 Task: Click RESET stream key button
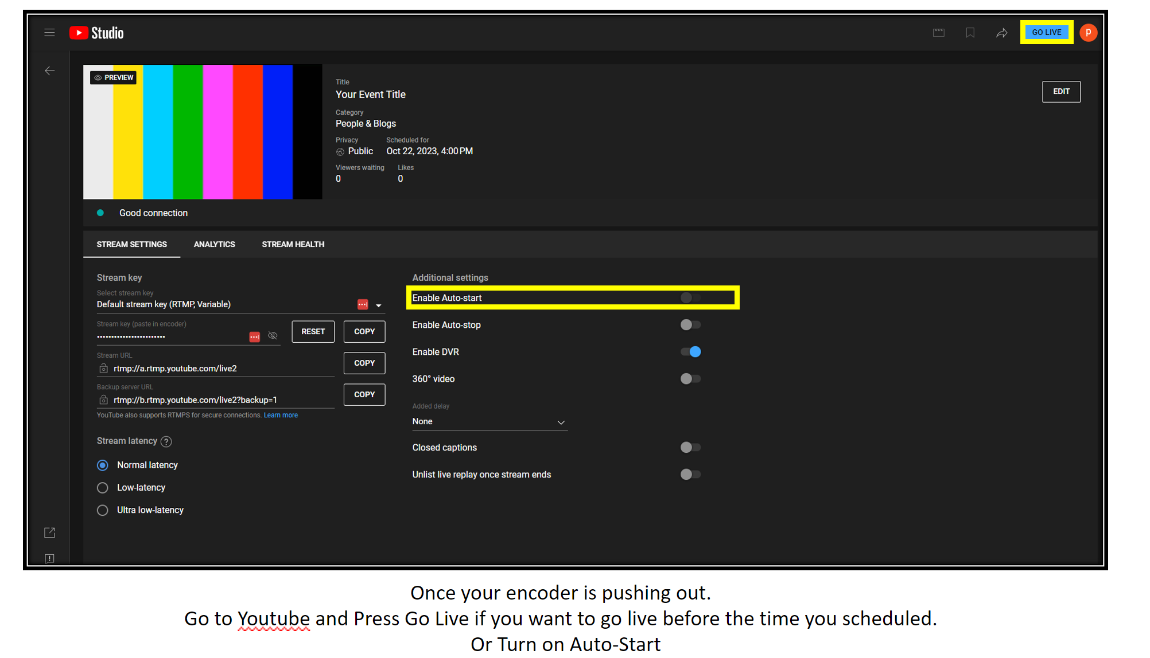(x=313, y=332)
